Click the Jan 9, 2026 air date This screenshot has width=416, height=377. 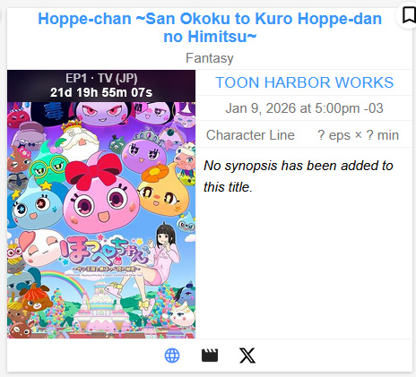click(304, 108)
